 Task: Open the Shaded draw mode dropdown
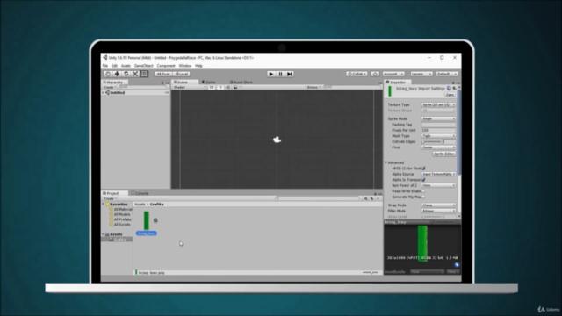pyautogui.click(x=190, y=87)
